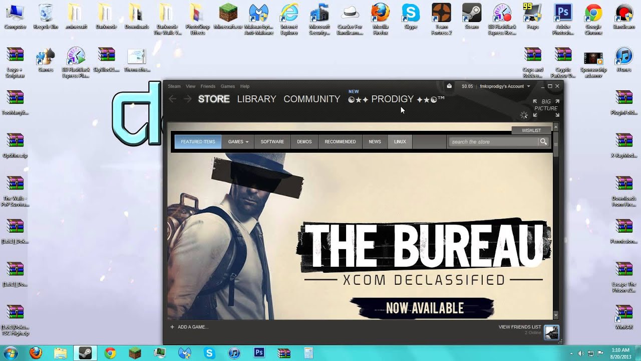Click the store search magnifier icon
641x361 pixels.
(543, 142)
